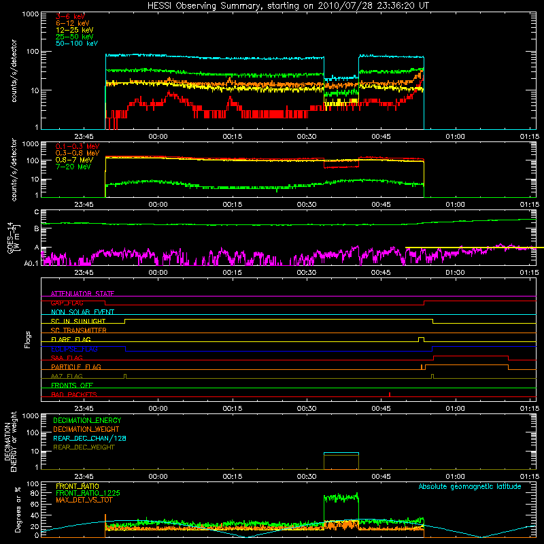Click the "0.8-7 MeV" legend label
Viewport: 544px width, 544px height.
tap(74, 160)
